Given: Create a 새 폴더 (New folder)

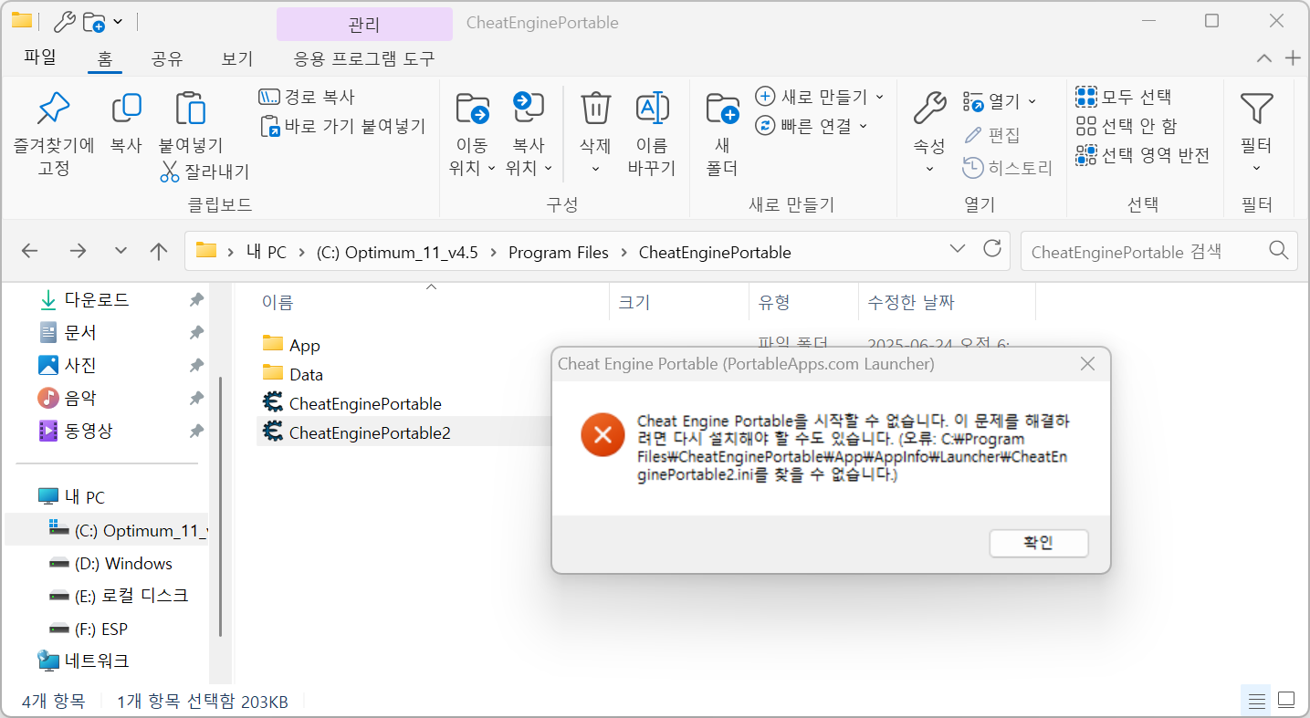Looking at the screenshot, I should 722,133.
